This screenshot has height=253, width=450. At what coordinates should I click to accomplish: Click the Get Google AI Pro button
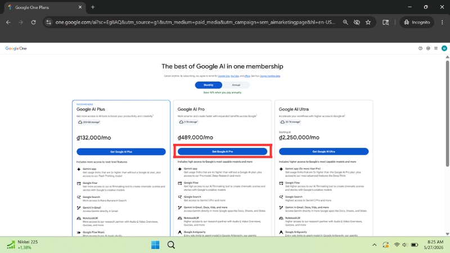point(222,151)
